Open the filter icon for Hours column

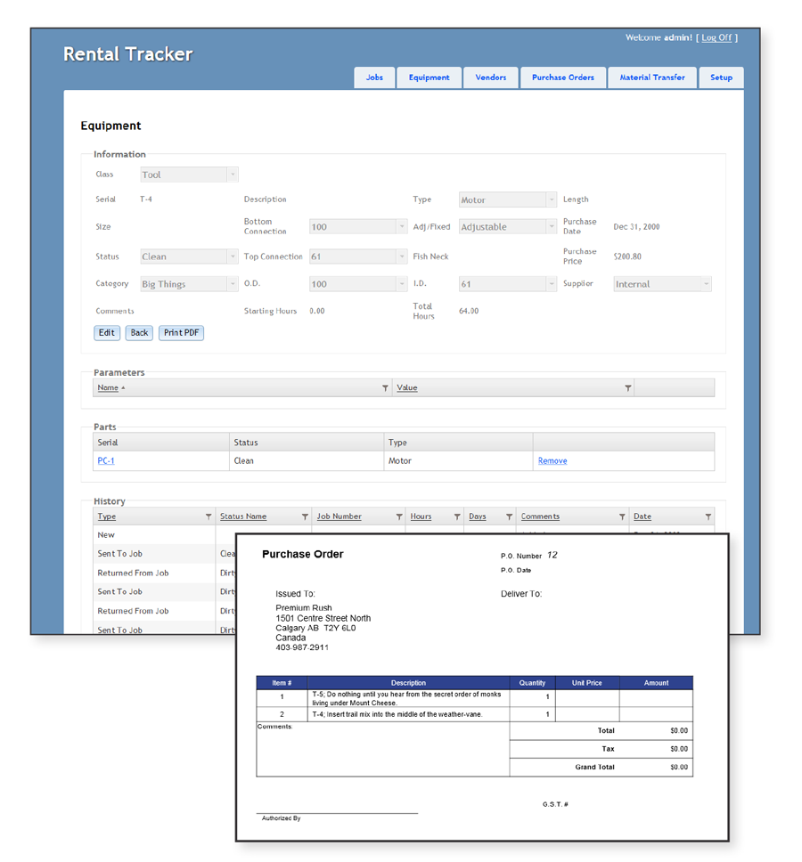[x=457, y=516]
